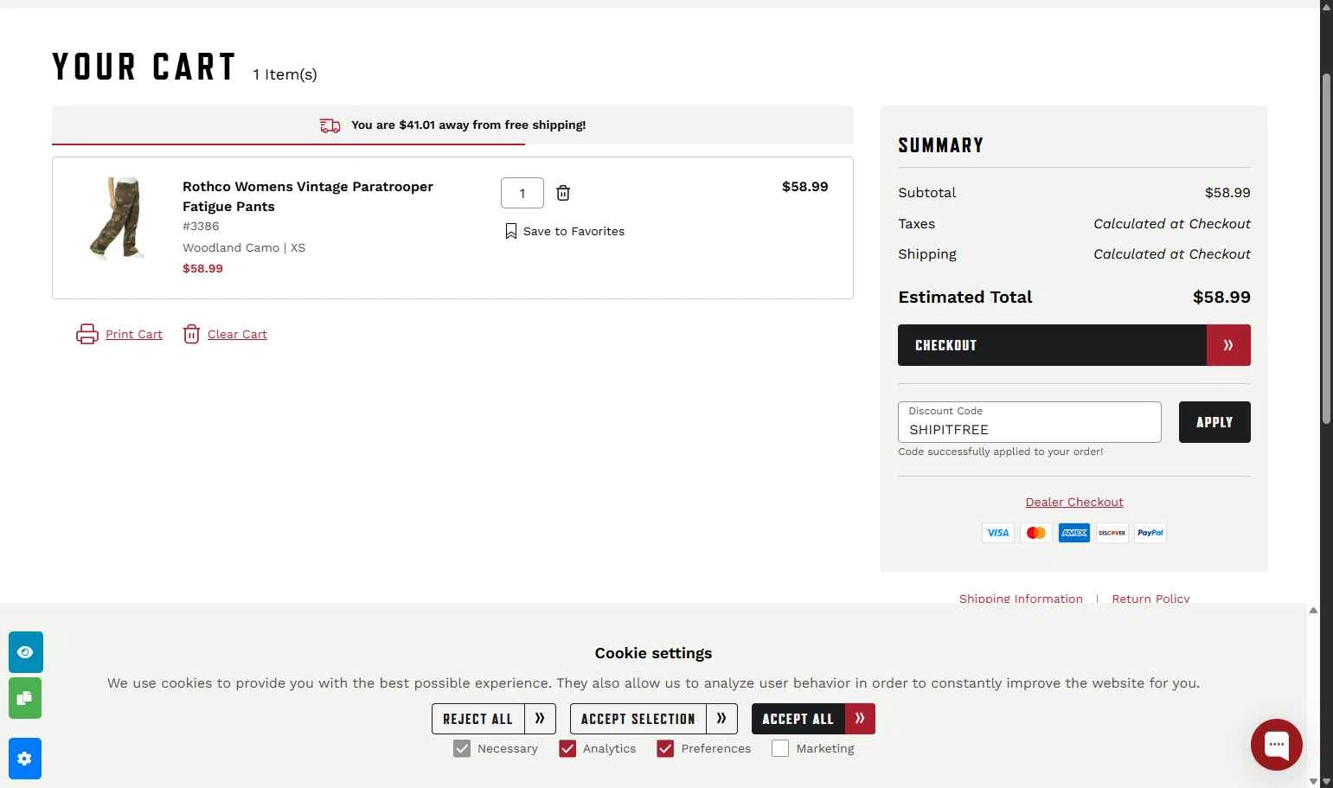
Task: Click the red arrow on Accept All
Action: pyautogui.click(x=860, y=719)
